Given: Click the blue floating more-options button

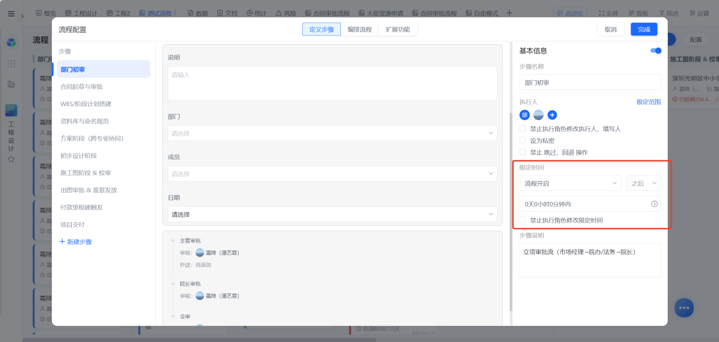Looking at the screenshot, I should 683,308.
